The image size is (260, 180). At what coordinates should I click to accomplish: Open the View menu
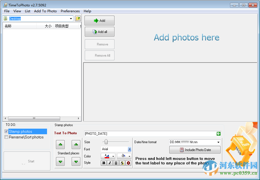pyautogui.click(x=17, y=11)
